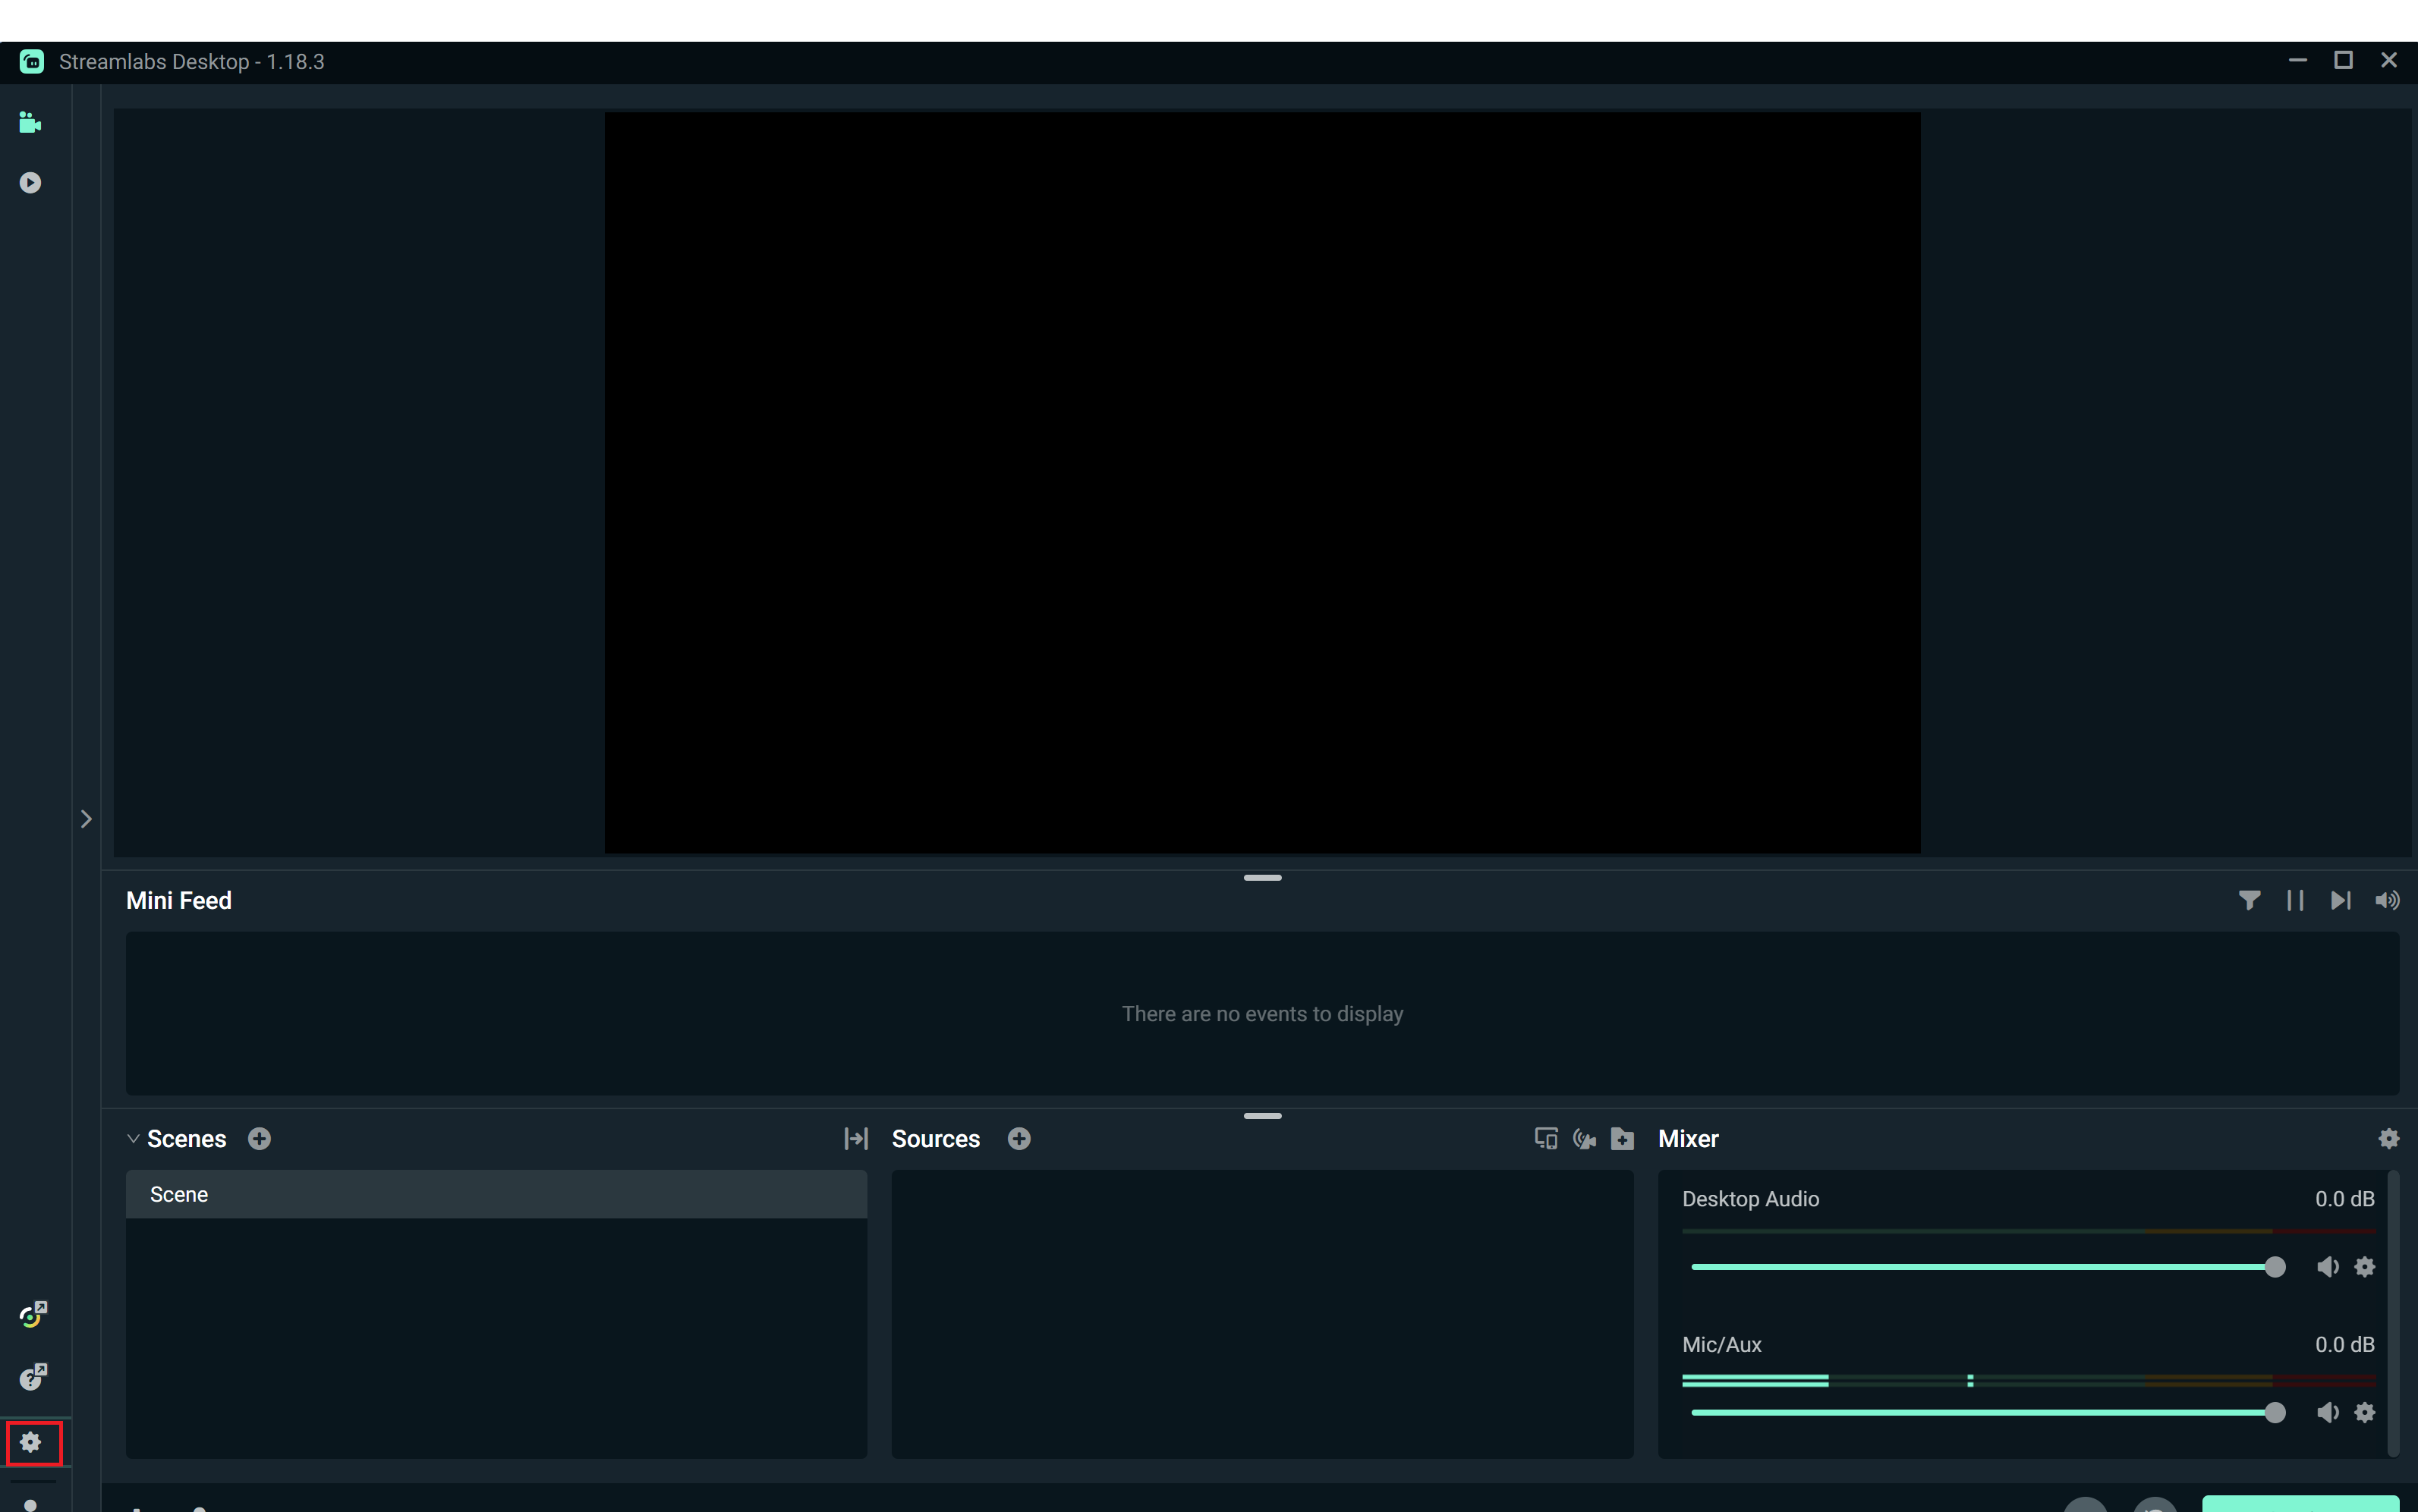
Task: Maximize the Streamlabs Desktop window
Action: [2343, 61]
